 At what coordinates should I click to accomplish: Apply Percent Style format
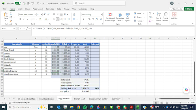coord(89,19)
